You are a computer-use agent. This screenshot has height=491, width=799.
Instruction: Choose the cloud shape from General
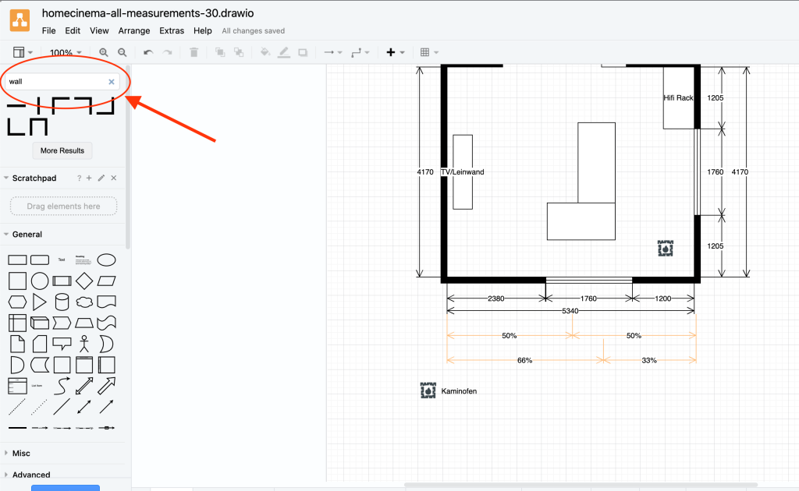84,302
